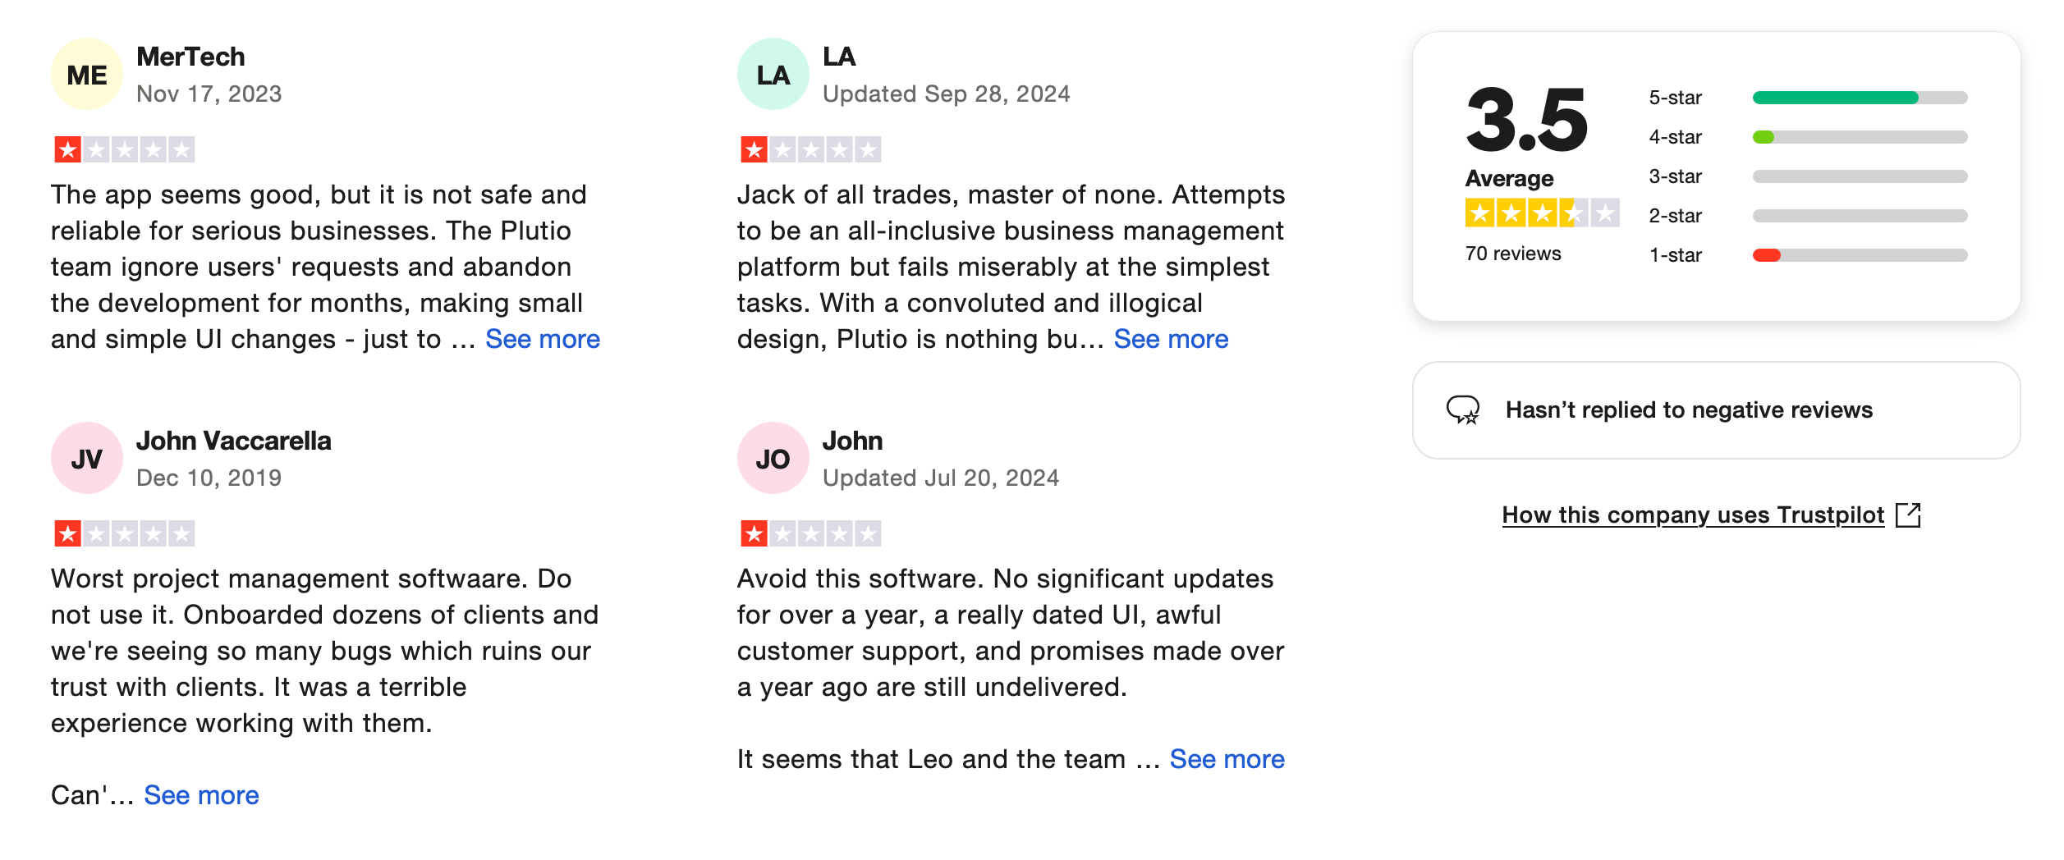2064x860 pixels.
Task: Click the LA reviewer avatar
Action: click(773, 75)
